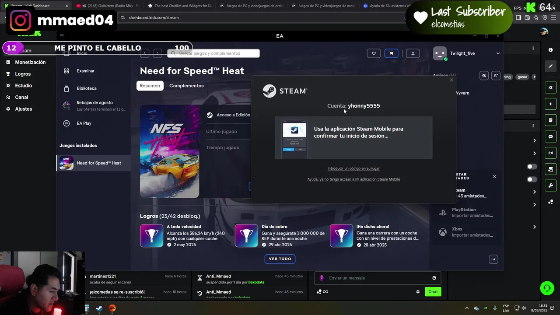Go forward in EA app navigation
560x315 pixels.
(x=157, y=53)
